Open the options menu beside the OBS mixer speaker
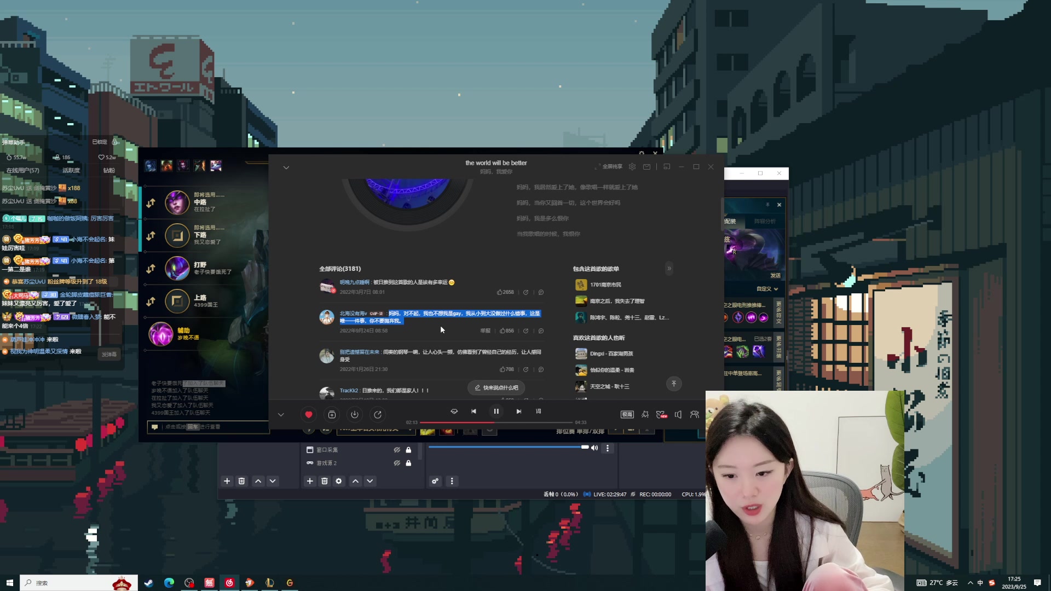1051x591 pixels. point(608,448)
